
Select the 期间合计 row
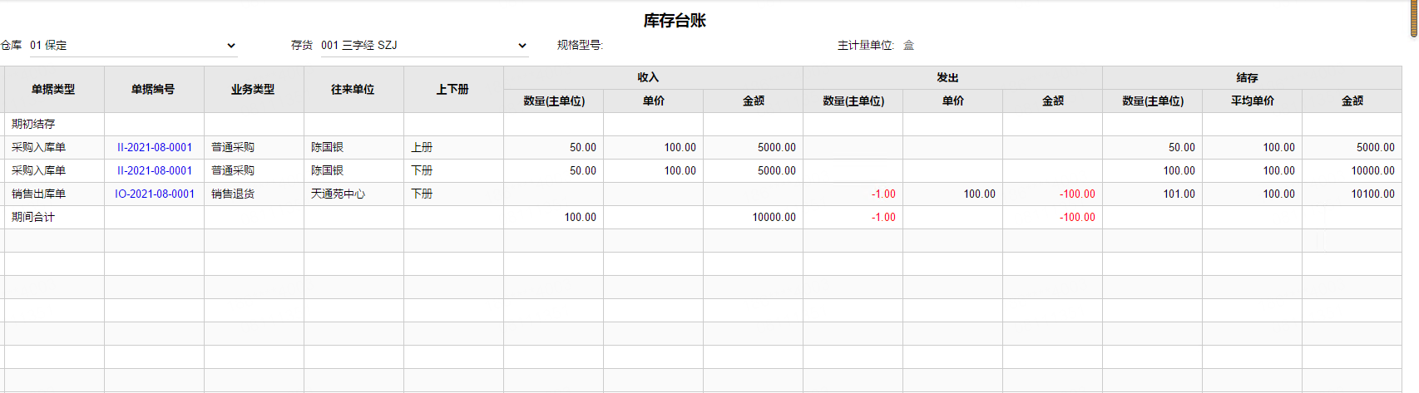coord(703,217)
